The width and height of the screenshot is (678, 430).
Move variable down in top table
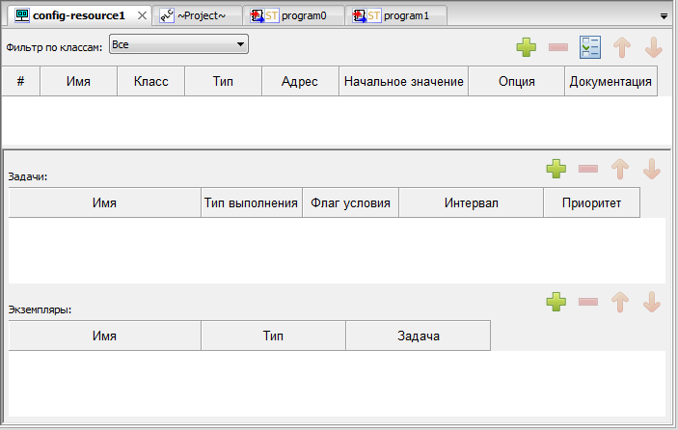(653, 47)
